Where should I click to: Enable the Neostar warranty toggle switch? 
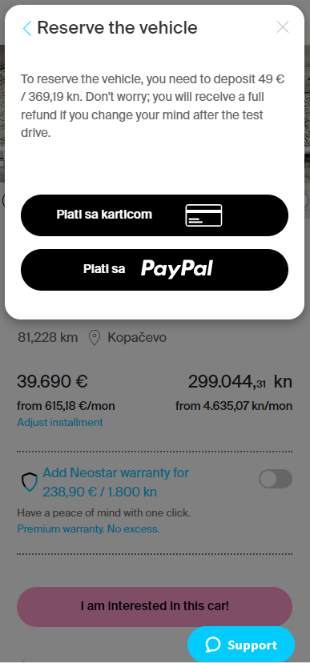[x=276, y=479]
